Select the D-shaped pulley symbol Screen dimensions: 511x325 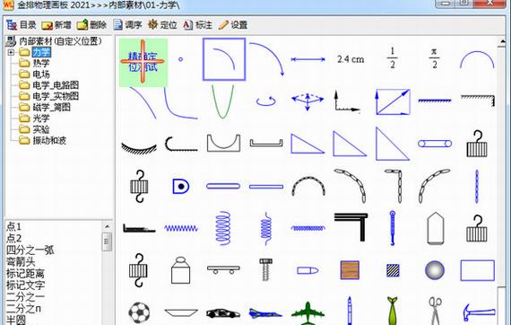[x=181, y=186]
